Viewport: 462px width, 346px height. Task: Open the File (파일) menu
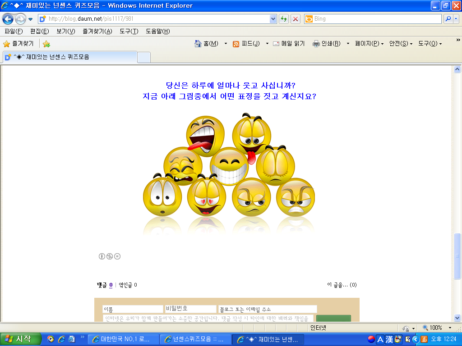pyautogui.click(x=13, y=31)
